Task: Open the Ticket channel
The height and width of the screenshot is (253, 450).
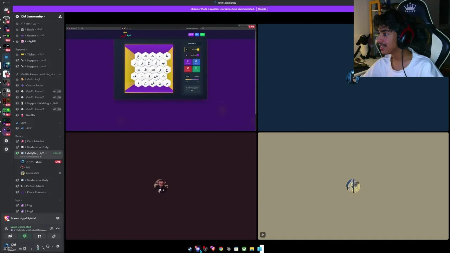Action: pyautogui.click(x=39, y=54)
